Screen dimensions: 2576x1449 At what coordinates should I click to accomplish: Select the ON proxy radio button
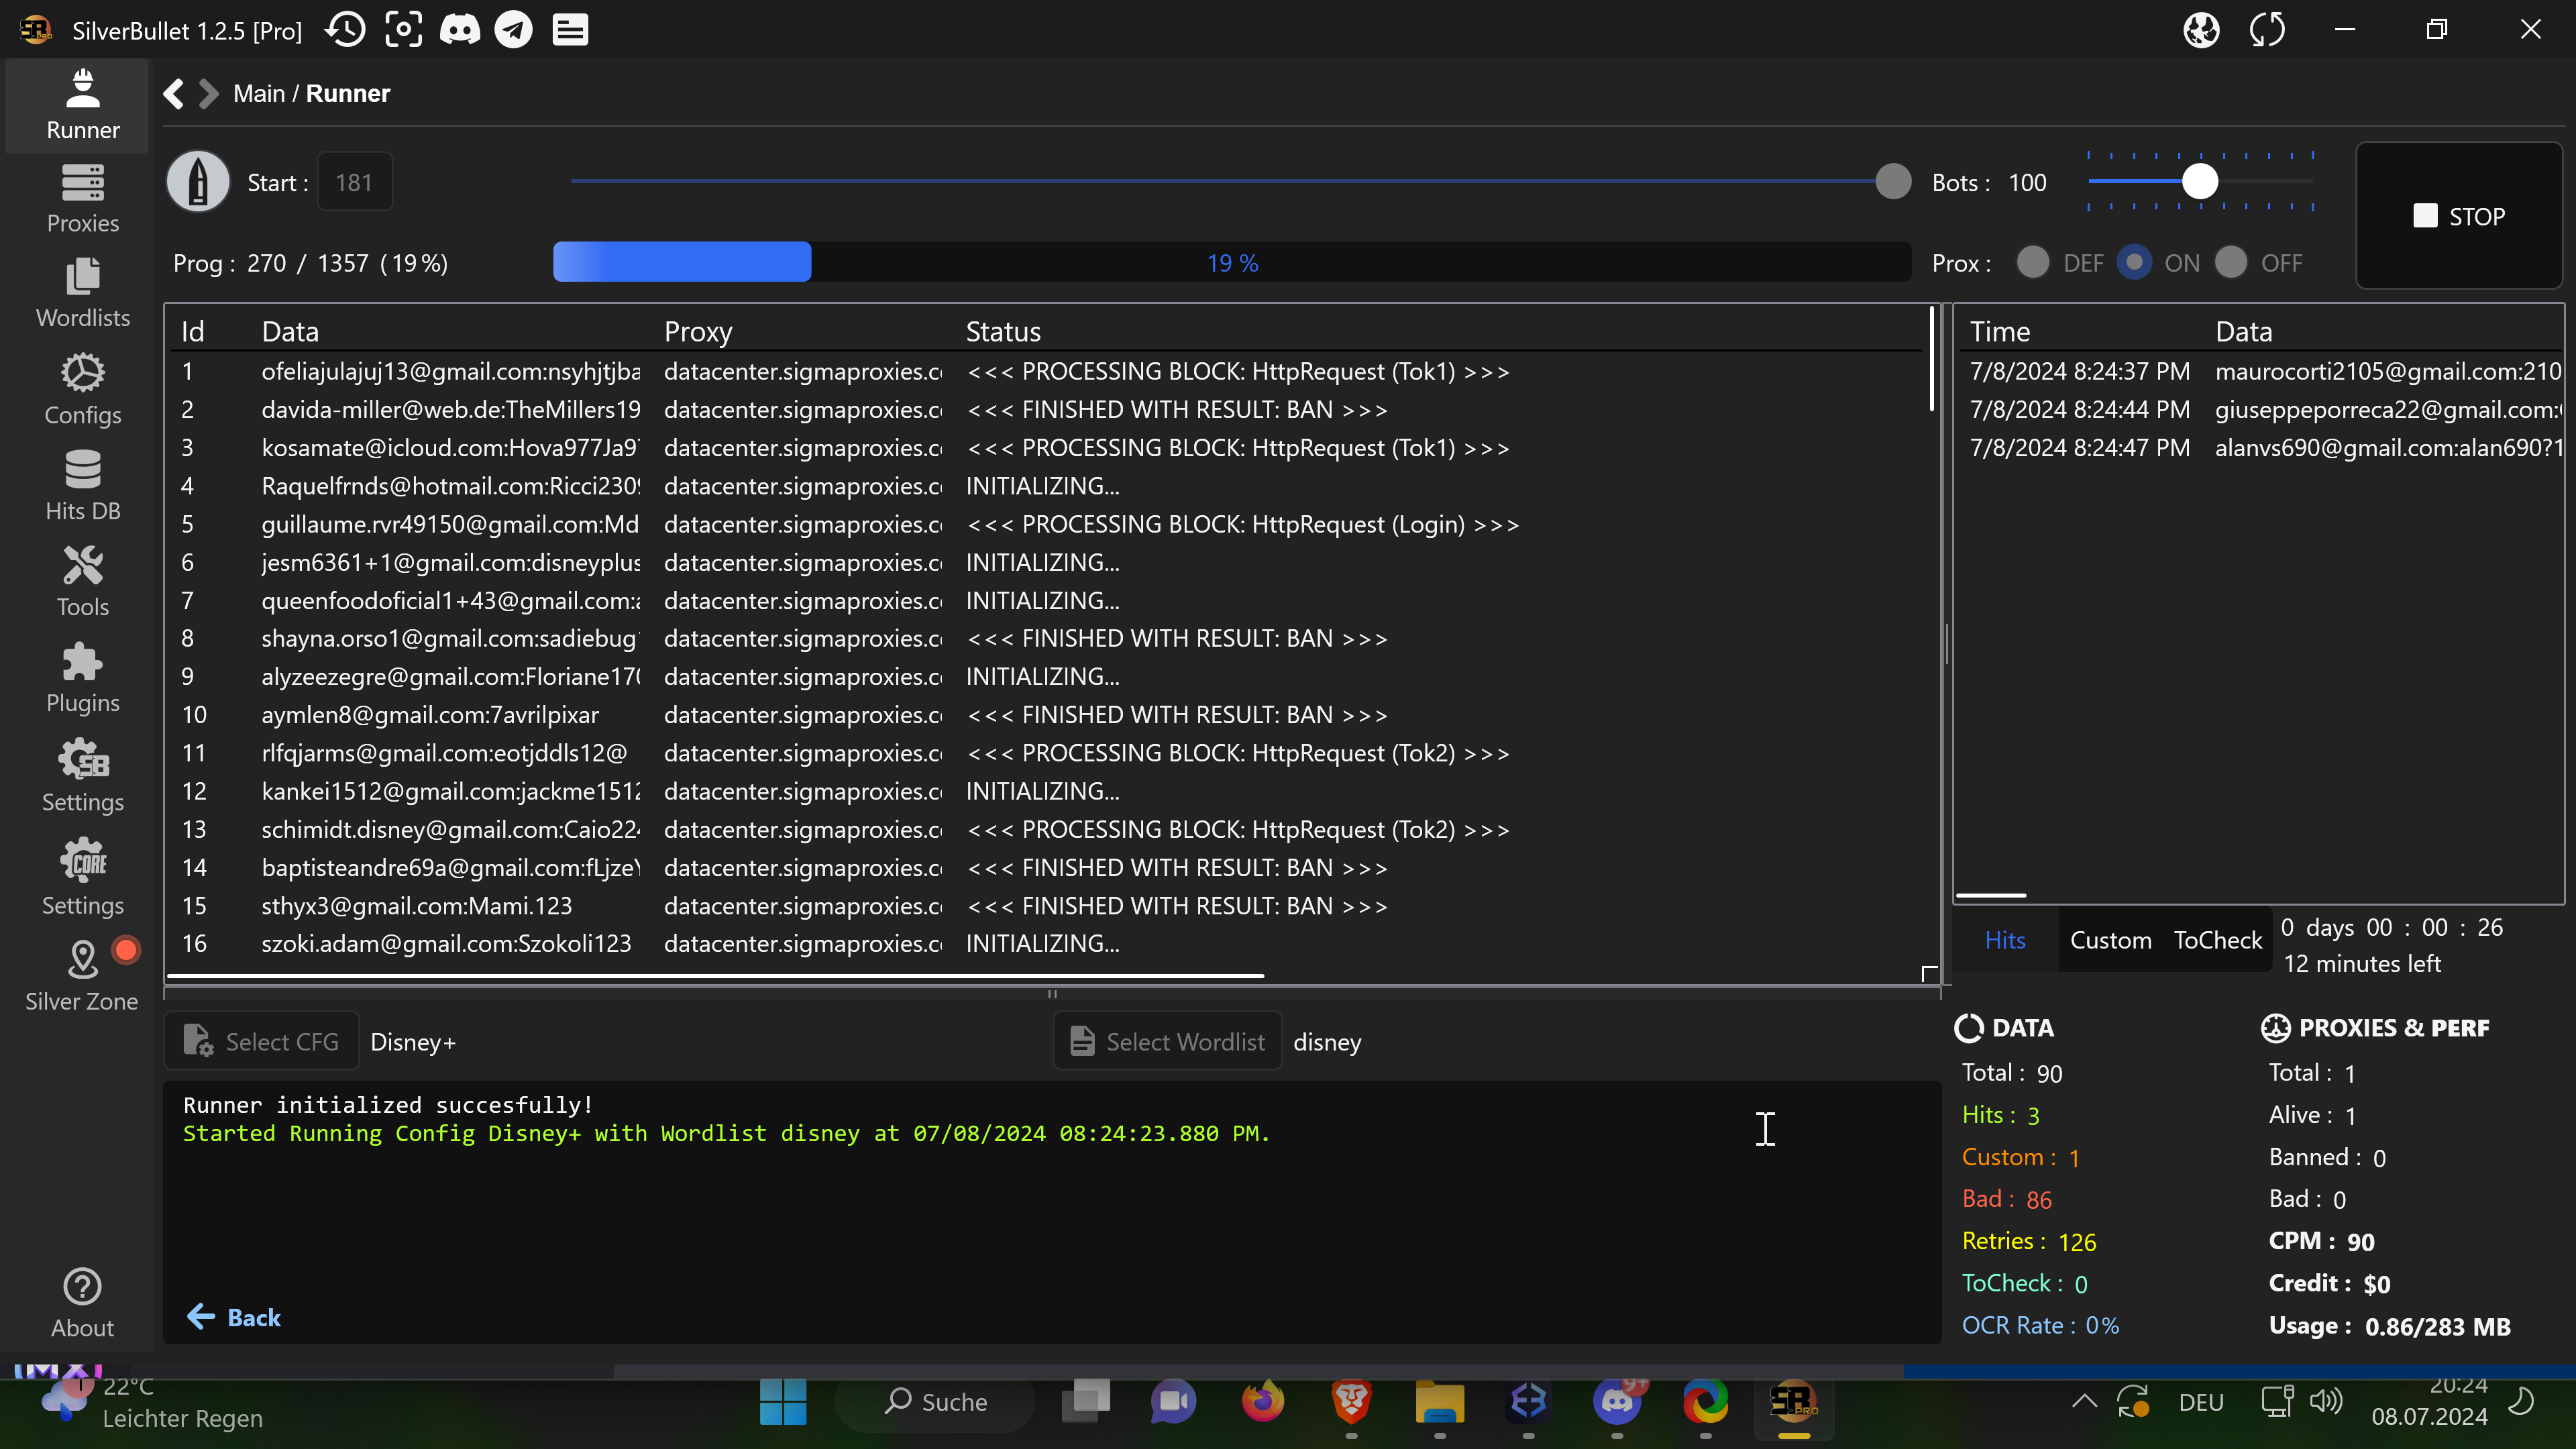(x=2134, y=263)
